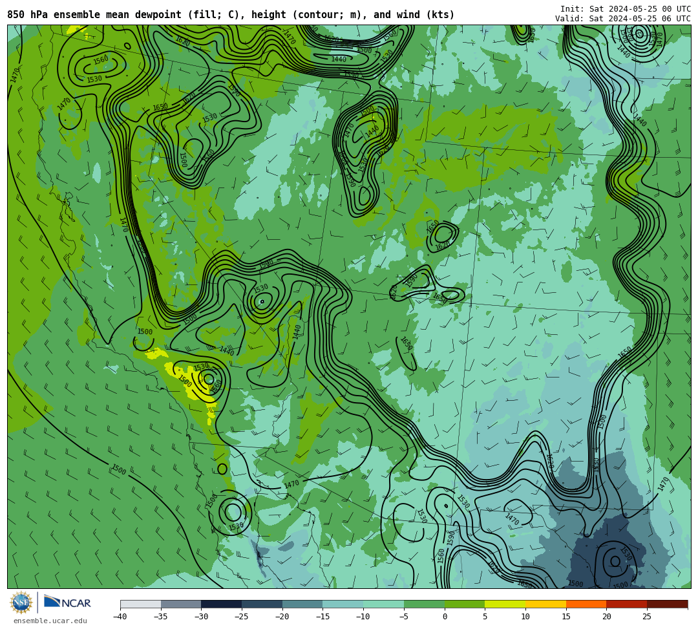Viewport: 698px width, 629px height.
Task: Click the -20 colorbar tick label
Action: (282, 617)
